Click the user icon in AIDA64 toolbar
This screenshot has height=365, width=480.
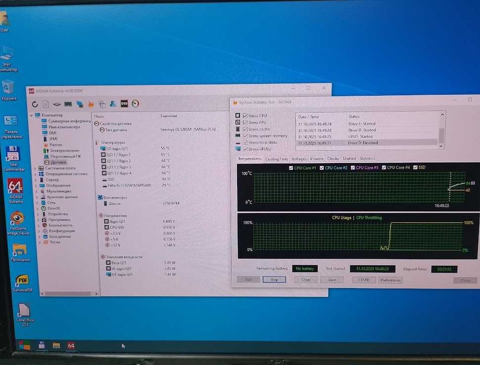tap(113, 104)
